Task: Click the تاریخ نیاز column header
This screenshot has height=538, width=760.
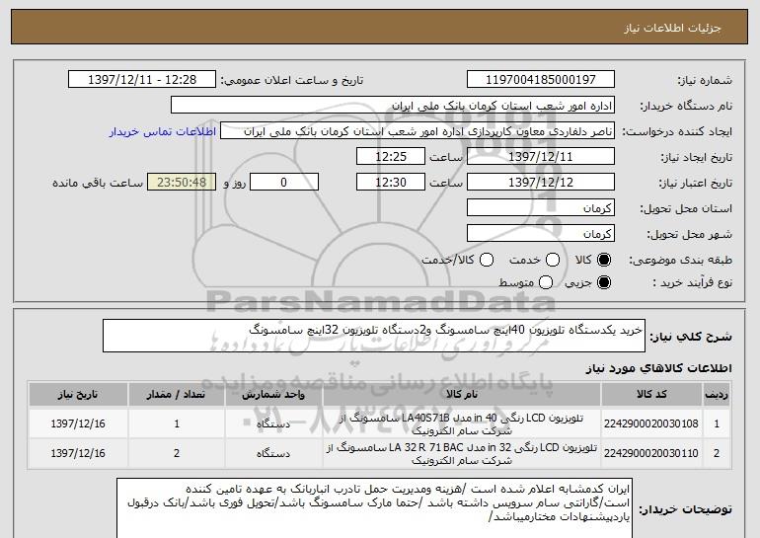Action: tap(78, 395)
